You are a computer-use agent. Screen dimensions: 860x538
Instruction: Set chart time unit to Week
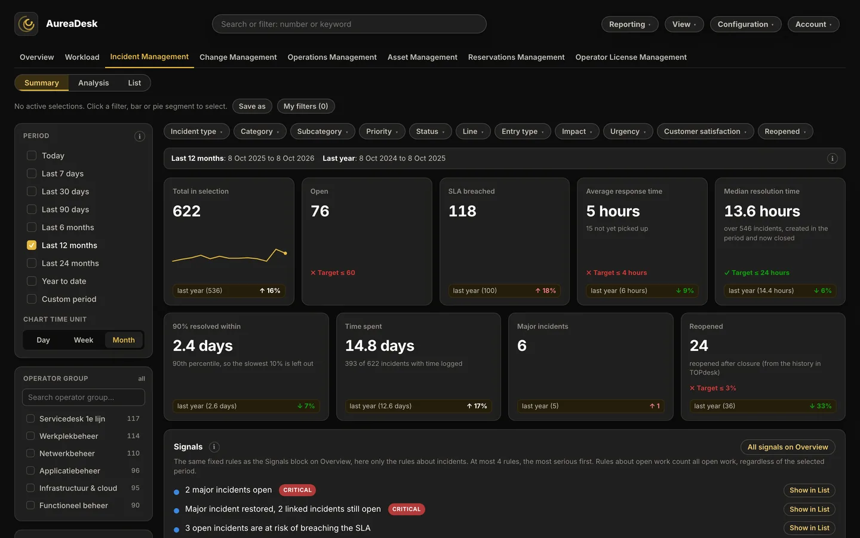pyautogui.click(x=84, y=340)
